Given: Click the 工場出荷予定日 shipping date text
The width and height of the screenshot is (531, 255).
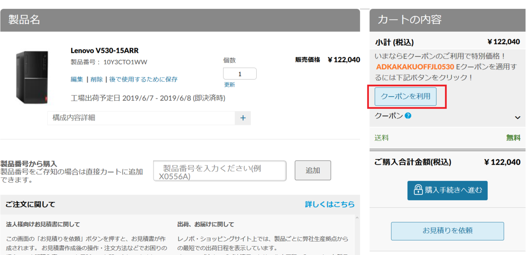Looking at the screenshot, I should [148, 97].
